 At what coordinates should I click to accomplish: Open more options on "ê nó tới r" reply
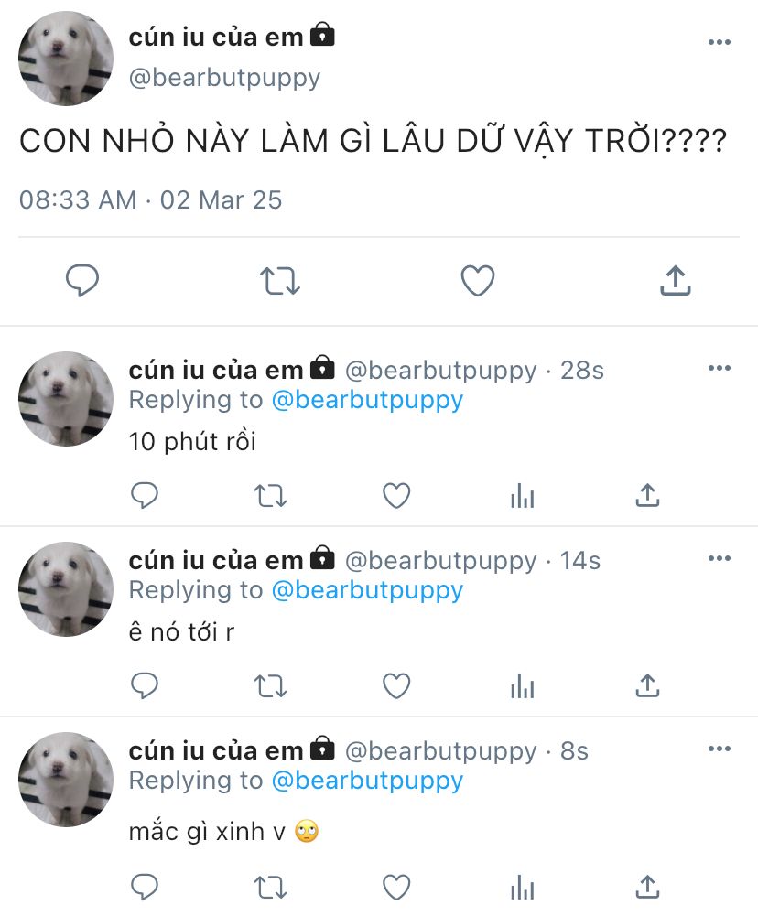[x=720, y=558]
